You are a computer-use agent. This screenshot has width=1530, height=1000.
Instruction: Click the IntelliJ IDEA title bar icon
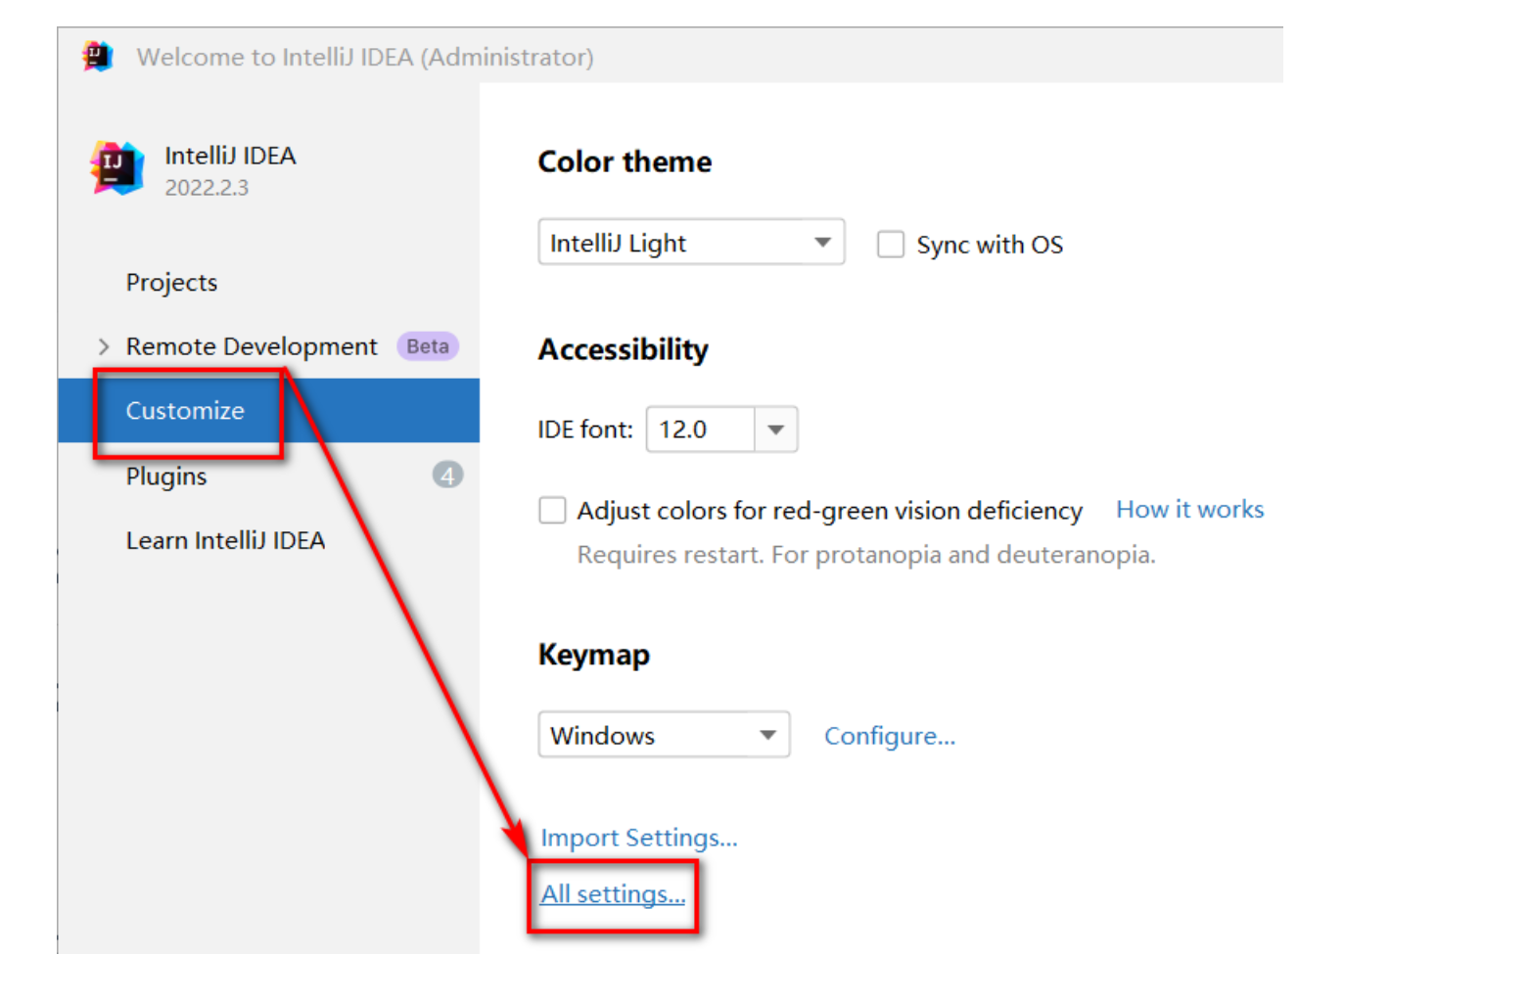tap(97, 57)
